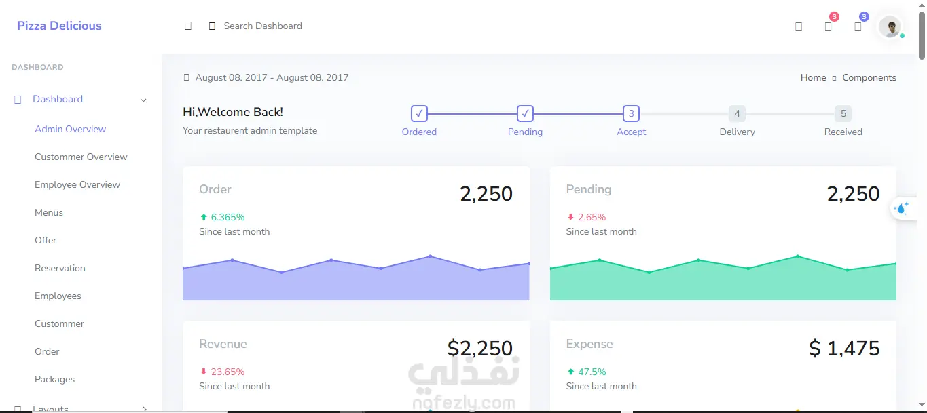The width and height of the screenshot is (927, 413).
Task: Open the user avatar profile menu
Action: 890,26
